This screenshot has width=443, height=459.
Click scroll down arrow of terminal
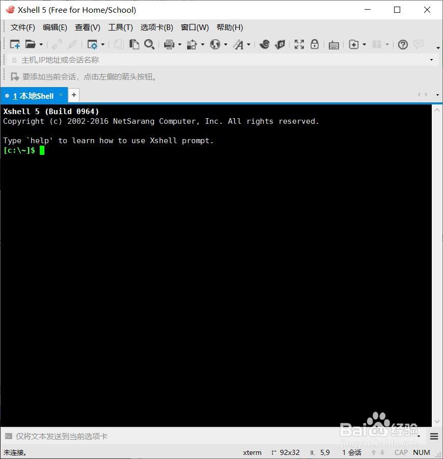coord(437,421)
